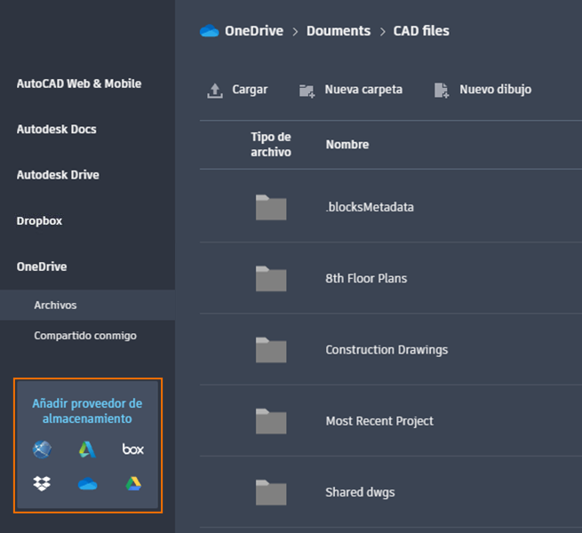Viewport: 582px width, 533px height.
Task: Expand chevron after OneDrive breadcrumb
Action: click(x=295, y=32)
